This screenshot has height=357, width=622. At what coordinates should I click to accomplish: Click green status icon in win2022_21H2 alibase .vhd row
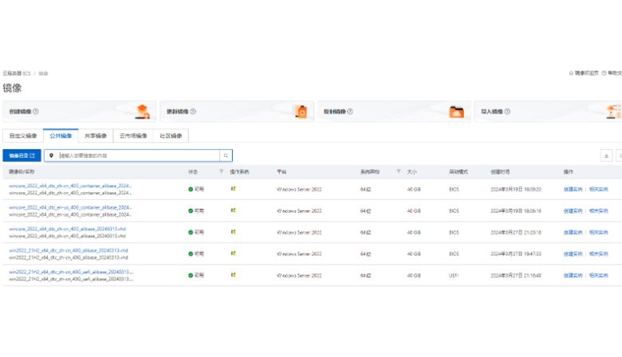click(191, 253)
